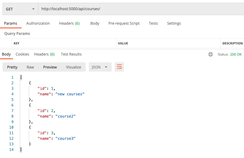
Task: Open the JSON format dropdown
Action: pos(100,67)
